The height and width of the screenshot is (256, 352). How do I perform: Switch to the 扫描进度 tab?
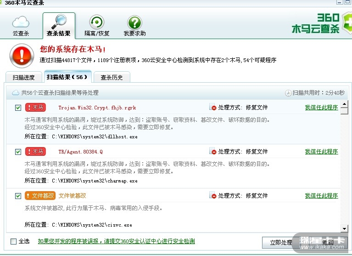tap(23, 77)
